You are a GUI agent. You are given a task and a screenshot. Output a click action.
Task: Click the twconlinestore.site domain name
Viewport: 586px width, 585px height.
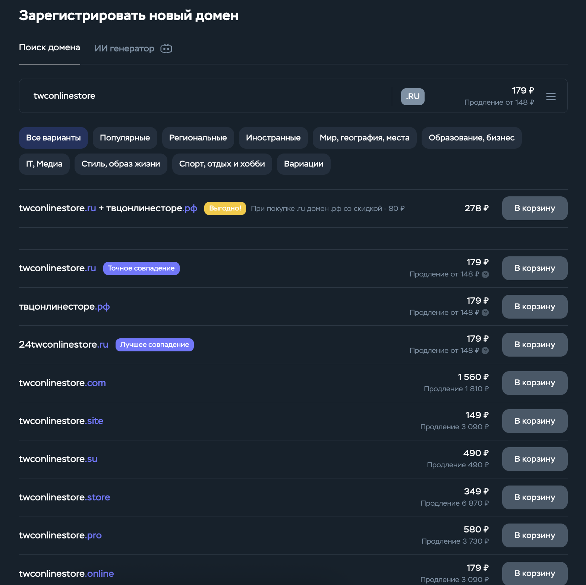point(61,421)
